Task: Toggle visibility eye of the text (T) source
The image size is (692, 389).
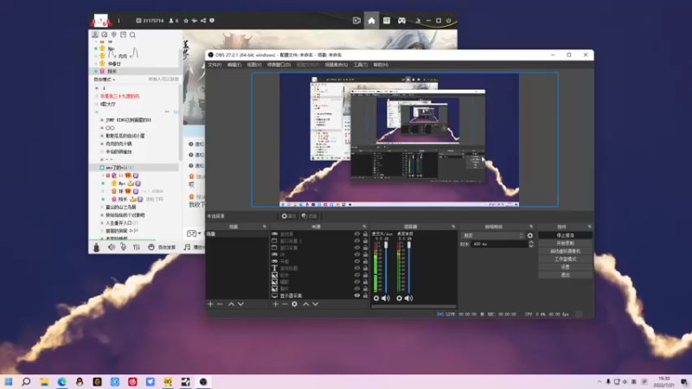Action: pos(356,268)
